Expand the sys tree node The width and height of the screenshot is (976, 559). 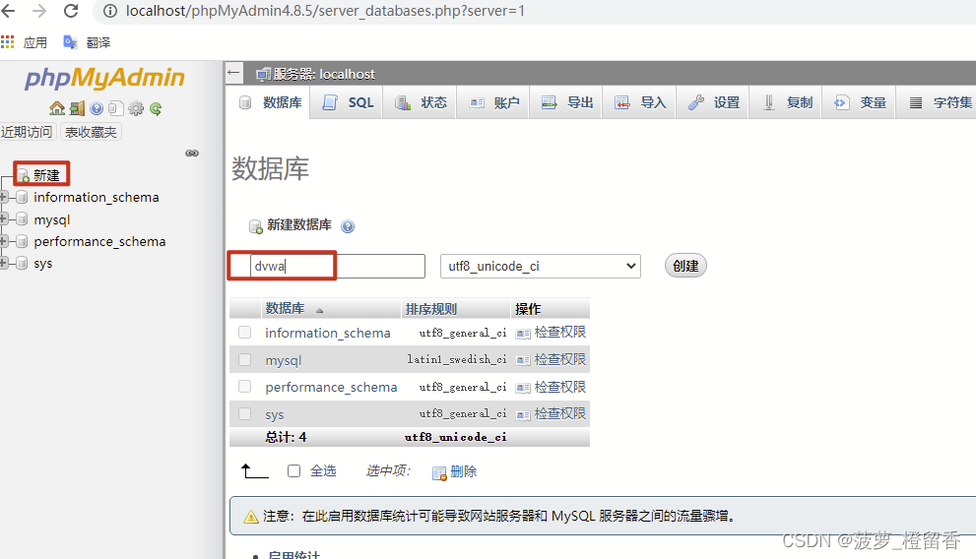(4, 263)
